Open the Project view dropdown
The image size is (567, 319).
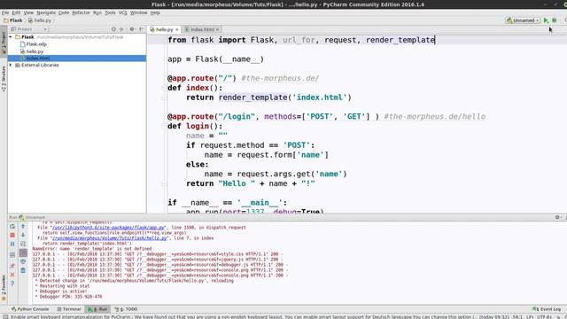click(29, 29)
